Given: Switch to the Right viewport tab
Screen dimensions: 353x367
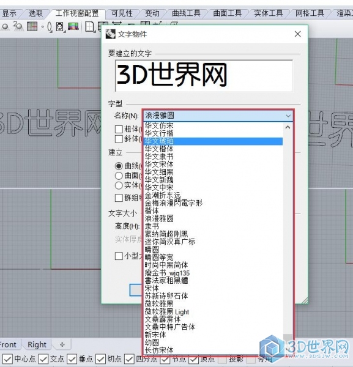Looking at the screenshot, I should click(x=37, y=344).
